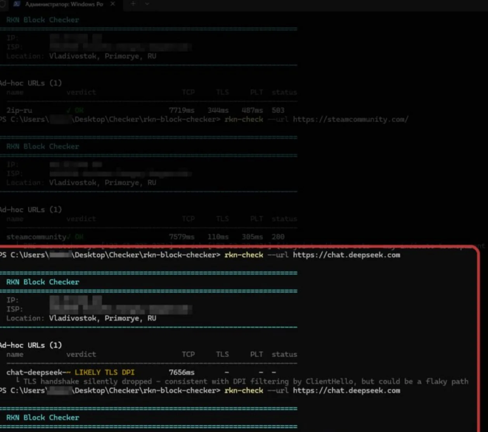The image size is (488, 432).
Task: Click rkn-check command before the steamcommunity URL
Action: tap(244, 119)
